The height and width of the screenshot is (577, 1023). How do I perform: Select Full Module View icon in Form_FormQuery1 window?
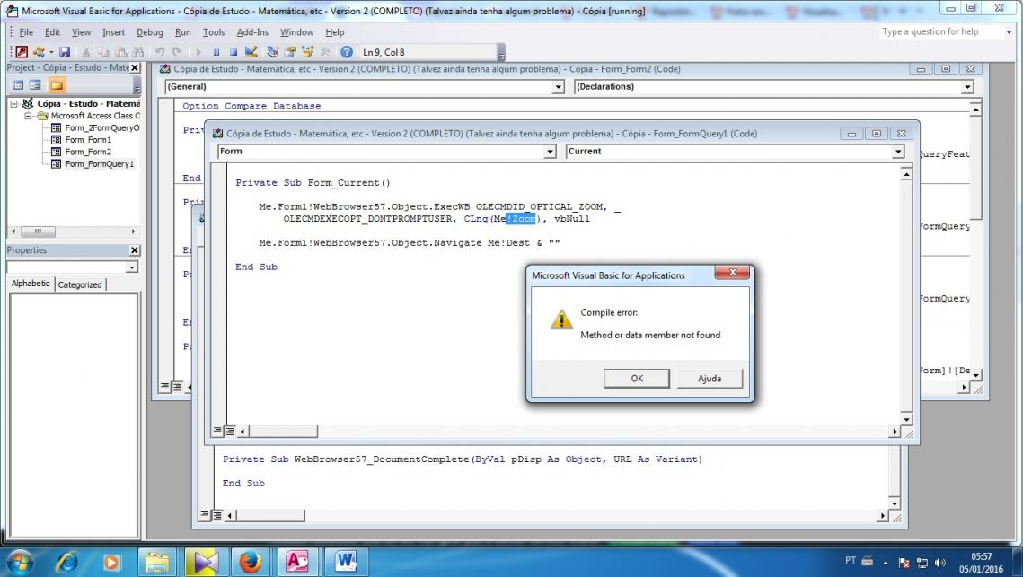coord(230,431)
